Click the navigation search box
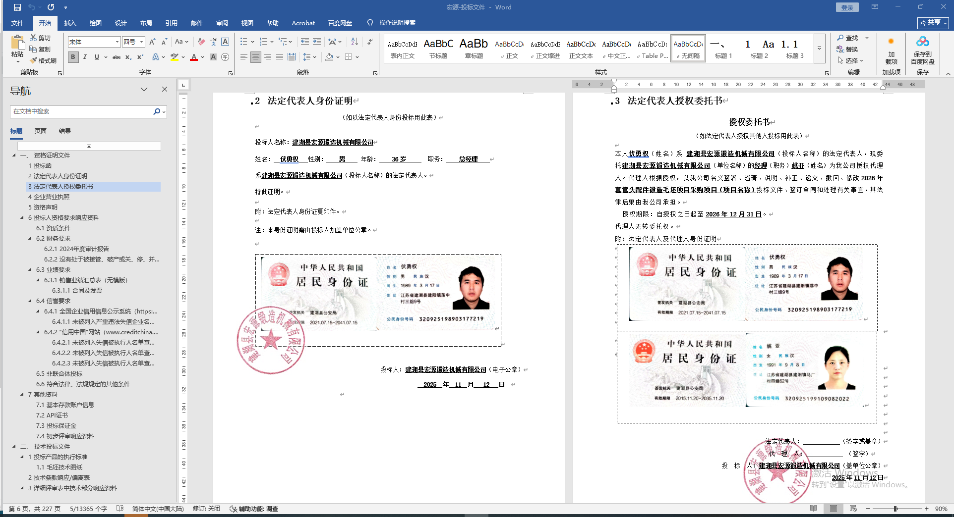Screen dimensions: 954x517 coord(82,111)
